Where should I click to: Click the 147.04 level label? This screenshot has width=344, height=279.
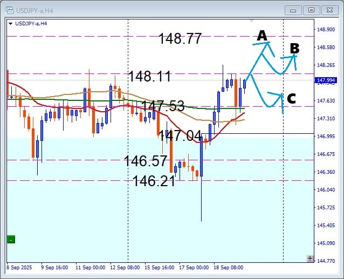tap(180, 135)
